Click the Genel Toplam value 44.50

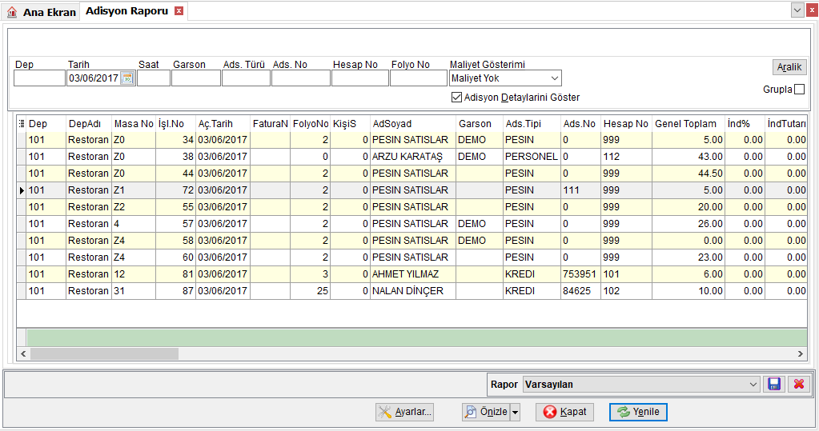pyautogui.click(x=688, y=174)
